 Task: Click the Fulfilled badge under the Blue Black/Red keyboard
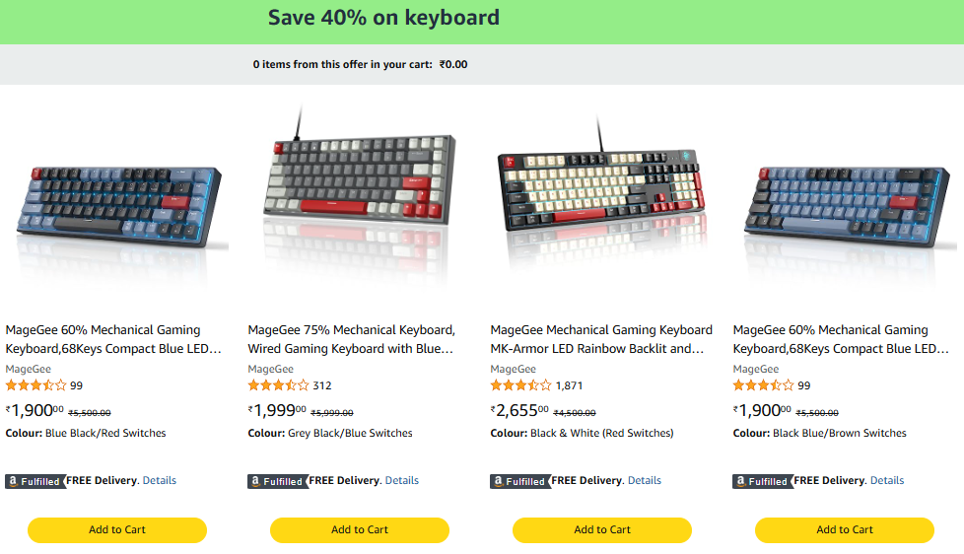34,481
